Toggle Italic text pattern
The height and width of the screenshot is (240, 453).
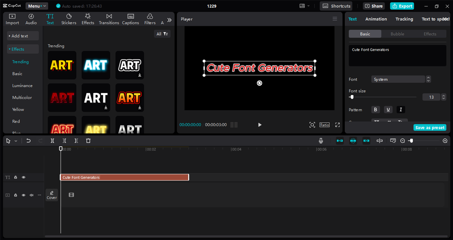click(x=401, y=110)
